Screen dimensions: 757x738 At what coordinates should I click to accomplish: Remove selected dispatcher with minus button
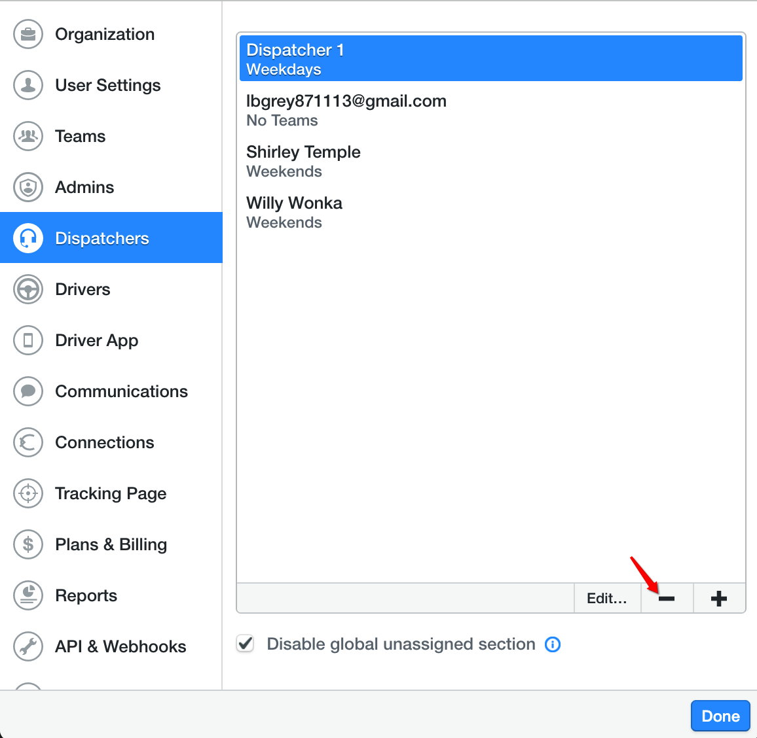[x=667, y=599]
